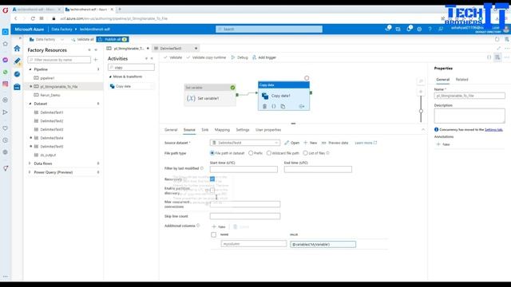The image size is (511, 287).
Task: Switch to the General activity tab
Action: click(x=171, y=130)
